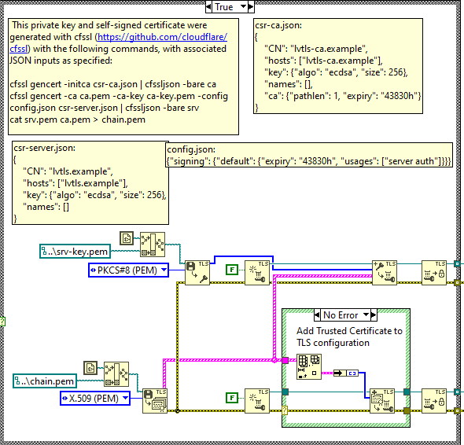The width and height of the screenshot is (464, 445).
Task: Click the Load Private Key TLS node
Action: click(197, 273)
